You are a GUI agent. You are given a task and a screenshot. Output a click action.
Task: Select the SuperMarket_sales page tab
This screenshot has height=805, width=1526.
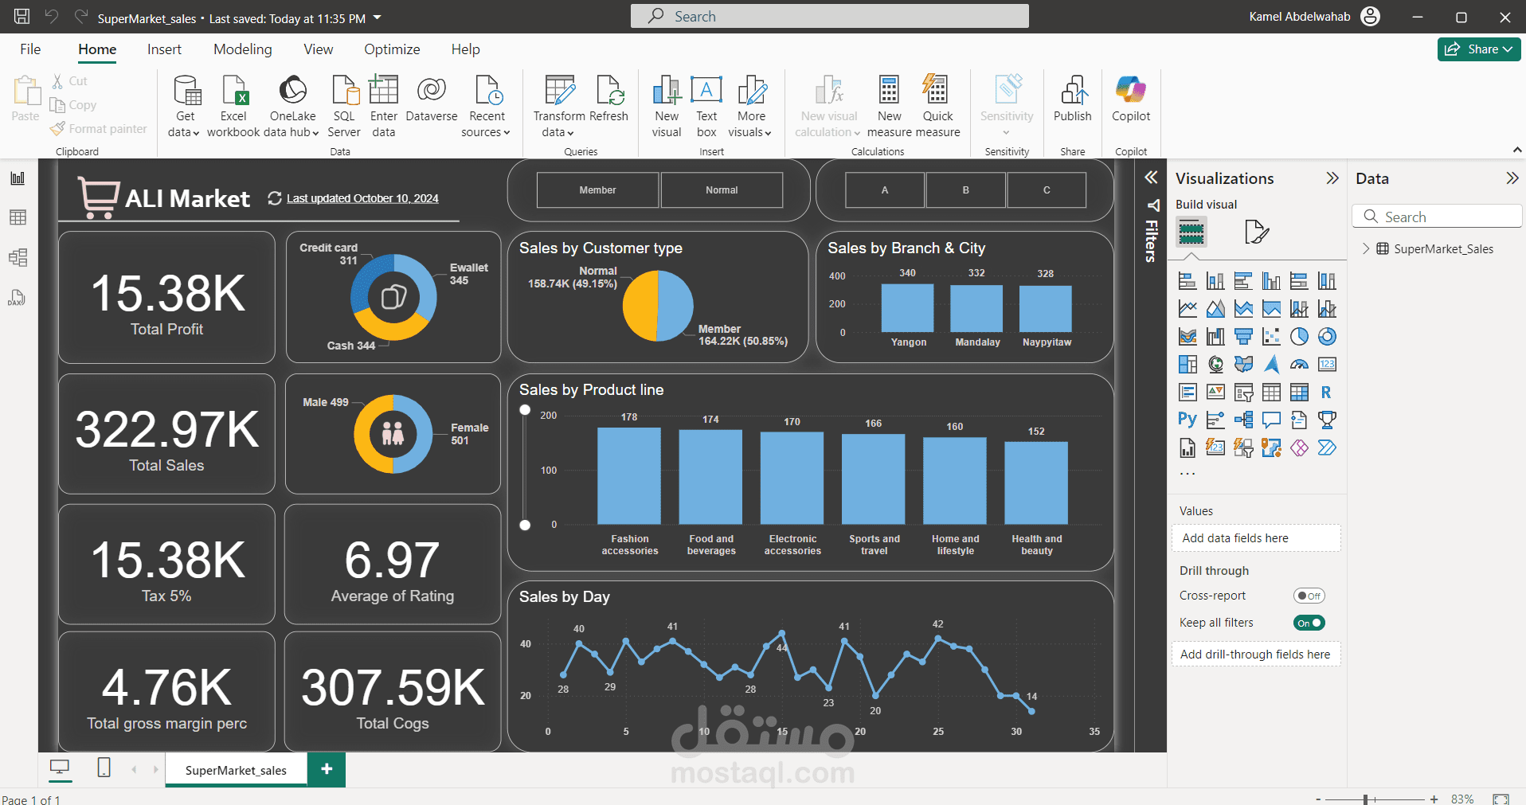pyautogui.click(x=236, y=770)
